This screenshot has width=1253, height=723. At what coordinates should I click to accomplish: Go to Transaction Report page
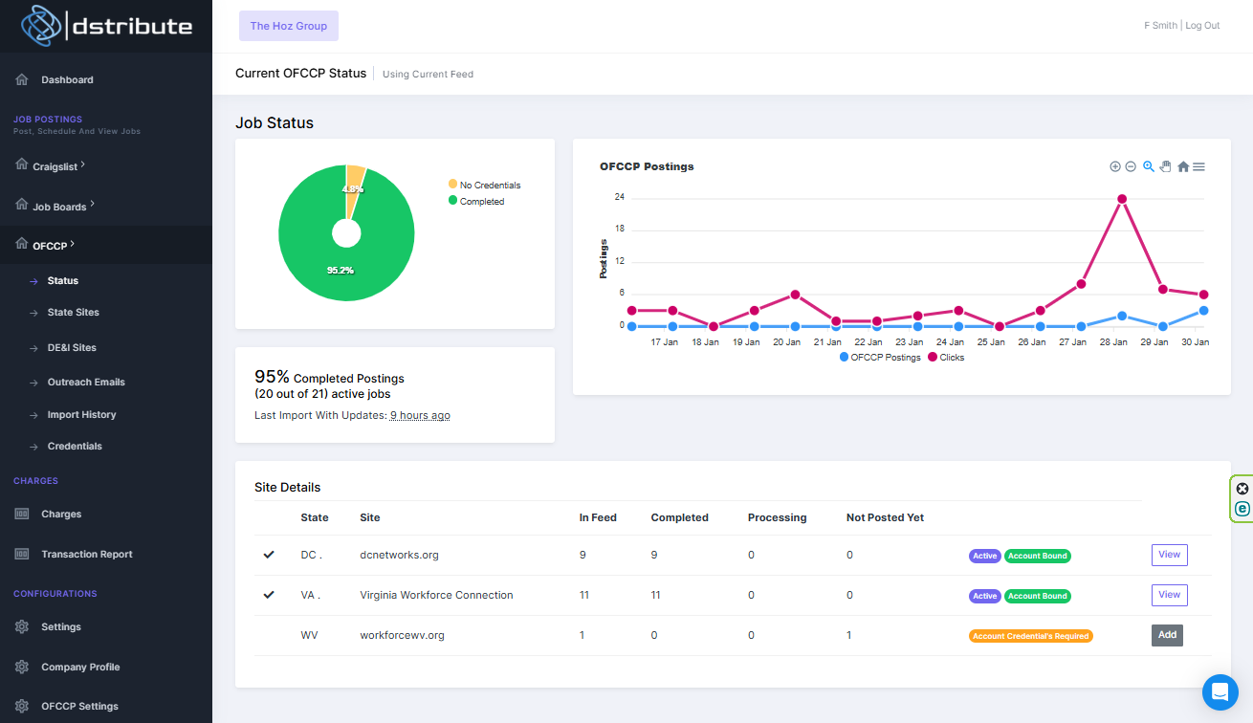pyautogui.click(x=86, y=555)
